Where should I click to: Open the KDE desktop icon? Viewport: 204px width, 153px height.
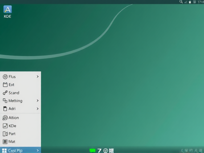pyautogui.click(x=7, y=11)
